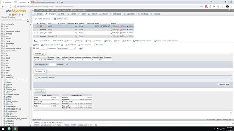Open the Relation view sub-tab
The height and width of the screenshot is (131, 234).
[60, 19]
